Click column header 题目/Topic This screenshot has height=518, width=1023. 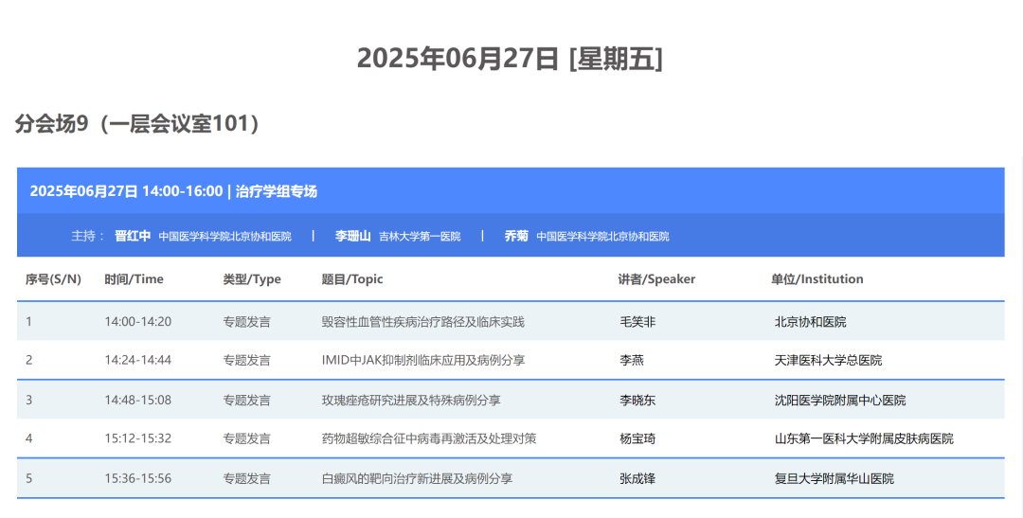click(352, 279)
